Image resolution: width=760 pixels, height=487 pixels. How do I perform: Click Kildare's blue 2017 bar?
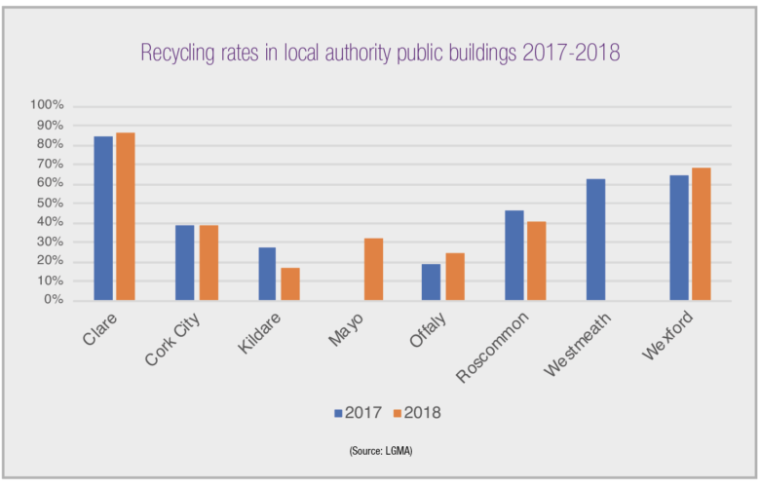pyautogui.click(x=268, y=274)
